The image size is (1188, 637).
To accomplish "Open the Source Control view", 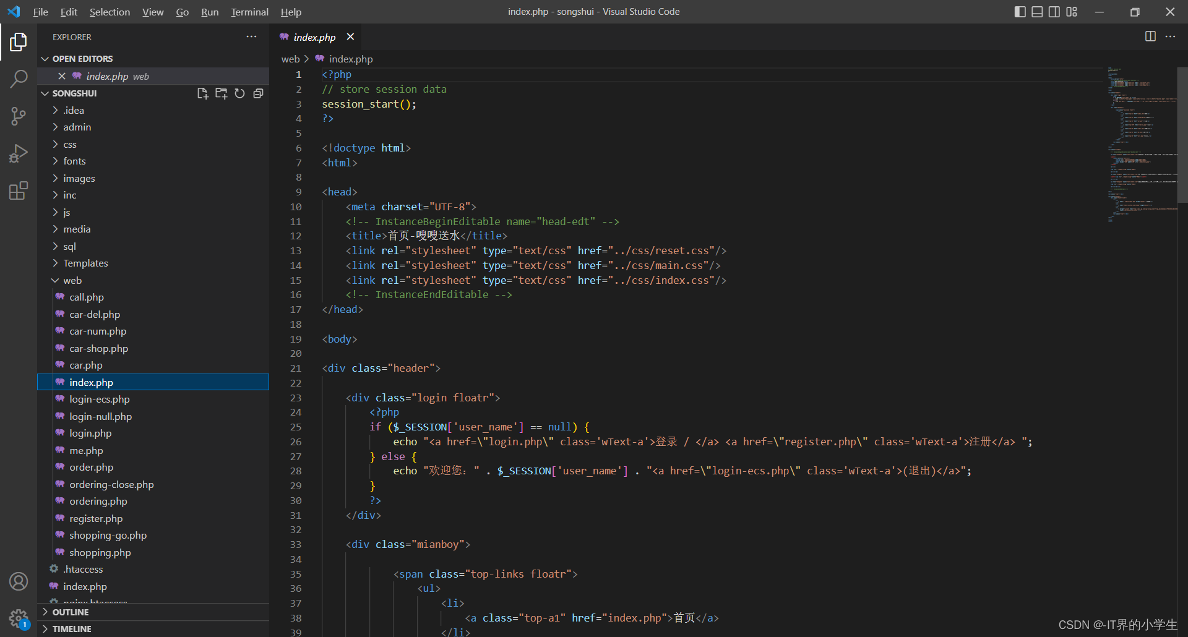I will pyautogui.click(x=19, y=116).
